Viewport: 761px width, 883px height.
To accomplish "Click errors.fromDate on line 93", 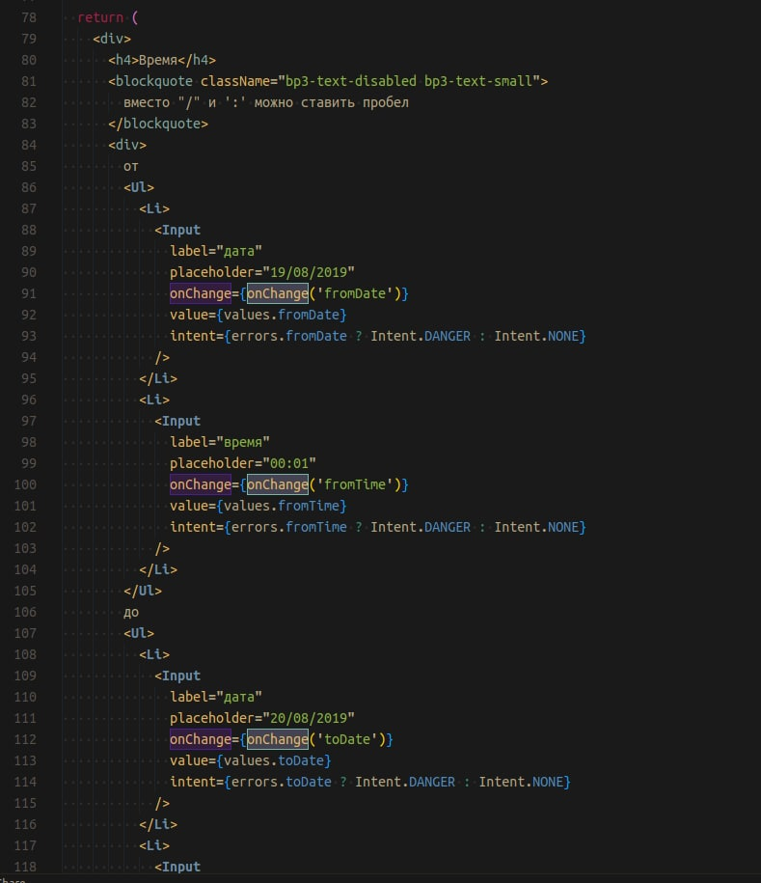I will pyautogui.click(x=289, y=336).
